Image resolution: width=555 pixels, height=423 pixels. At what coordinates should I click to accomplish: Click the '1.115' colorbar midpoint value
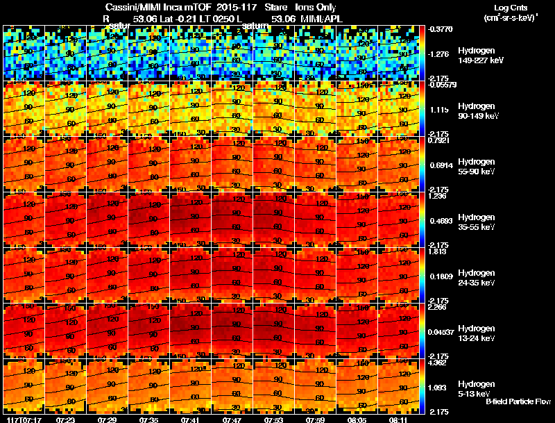[439, 110]
